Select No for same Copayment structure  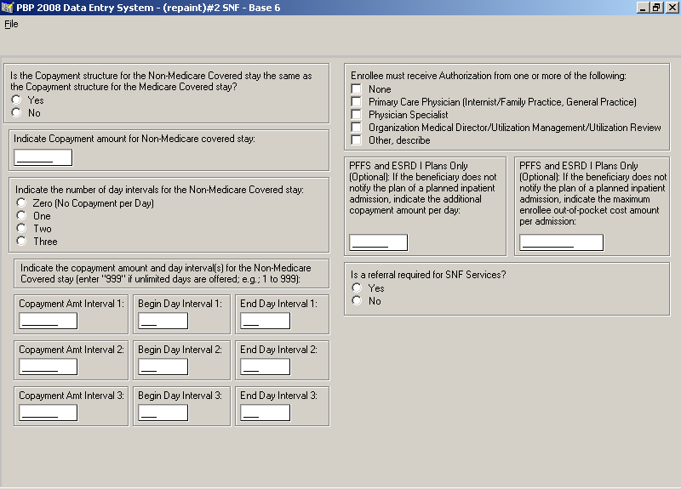pyautogui.click(x=16, y=113)
